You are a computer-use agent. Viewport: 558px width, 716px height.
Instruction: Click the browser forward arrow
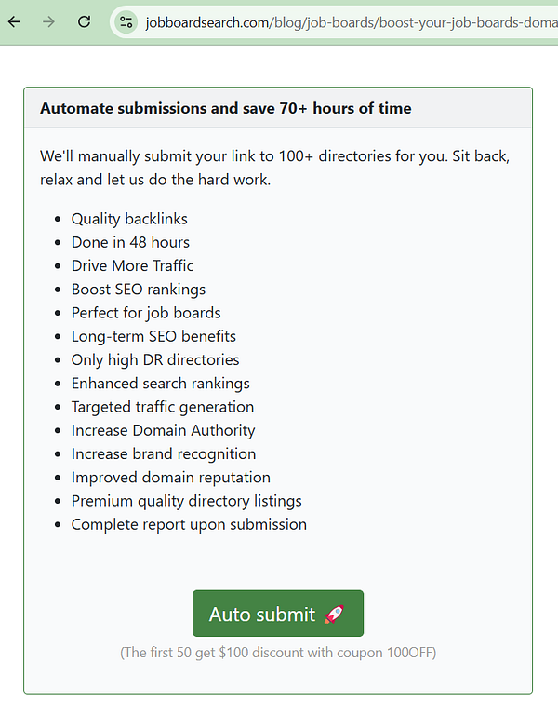point(48,21)
